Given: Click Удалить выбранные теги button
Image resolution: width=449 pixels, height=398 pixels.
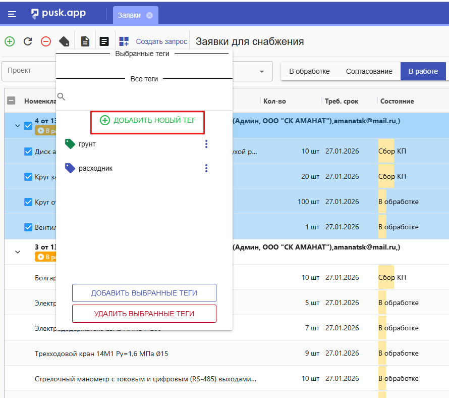Looking at the screenshot, I should 144,314.
